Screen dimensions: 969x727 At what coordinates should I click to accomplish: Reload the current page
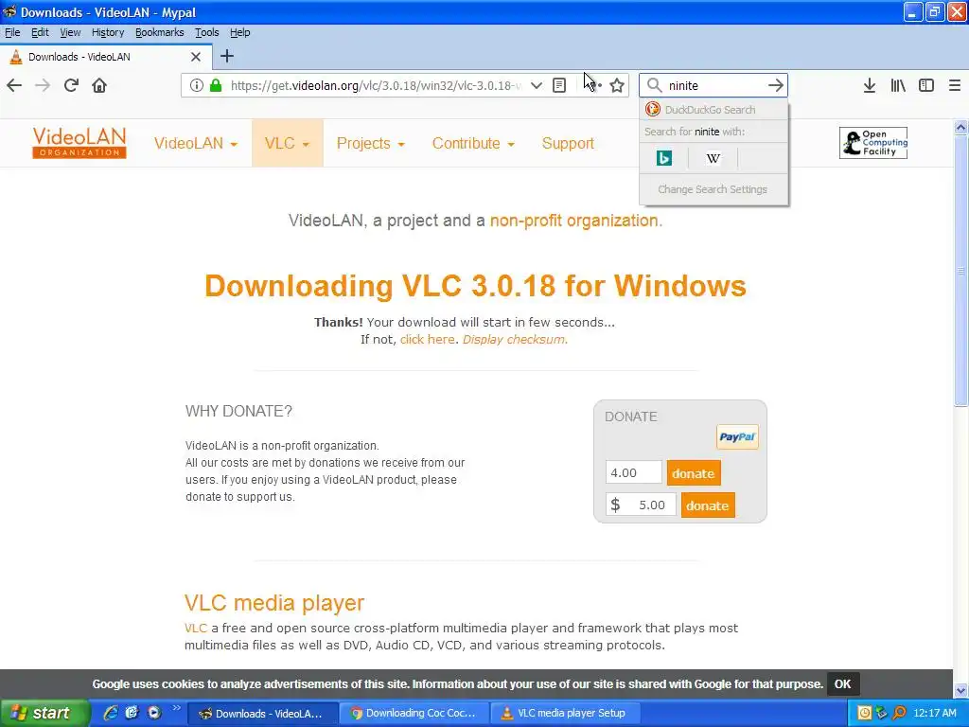coord(71,85)
